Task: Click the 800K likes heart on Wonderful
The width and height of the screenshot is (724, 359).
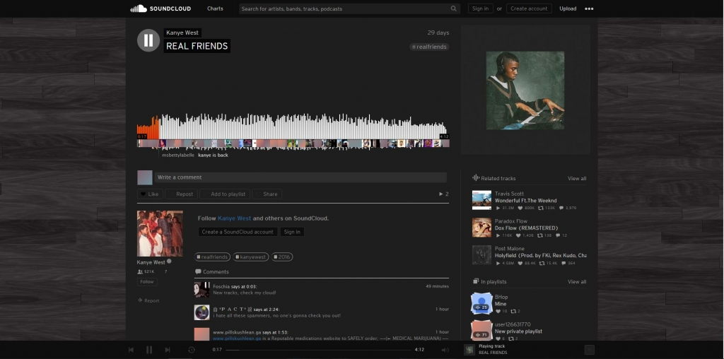Action: point(520,208)
